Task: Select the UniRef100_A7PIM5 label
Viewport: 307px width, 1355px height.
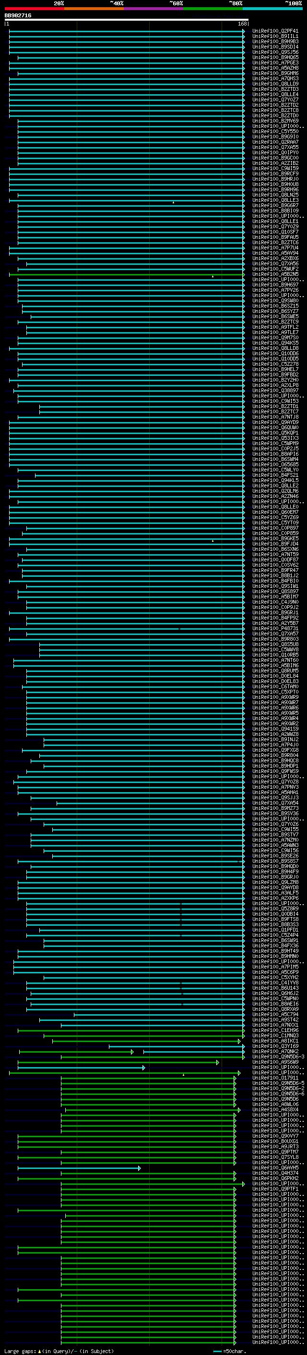Action: pos(275,967)
